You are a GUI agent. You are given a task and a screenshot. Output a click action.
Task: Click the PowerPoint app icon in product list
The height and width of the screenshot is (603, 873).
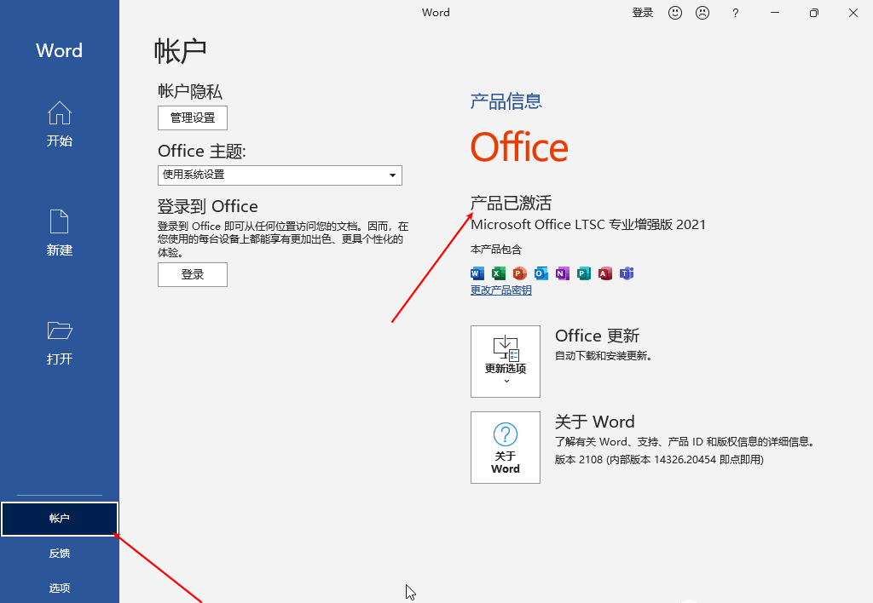519,273
